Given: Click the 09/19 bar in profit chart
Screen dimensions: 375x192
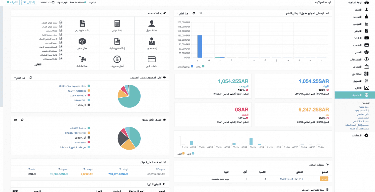Looking at the screenshot, I should point(251,141).
